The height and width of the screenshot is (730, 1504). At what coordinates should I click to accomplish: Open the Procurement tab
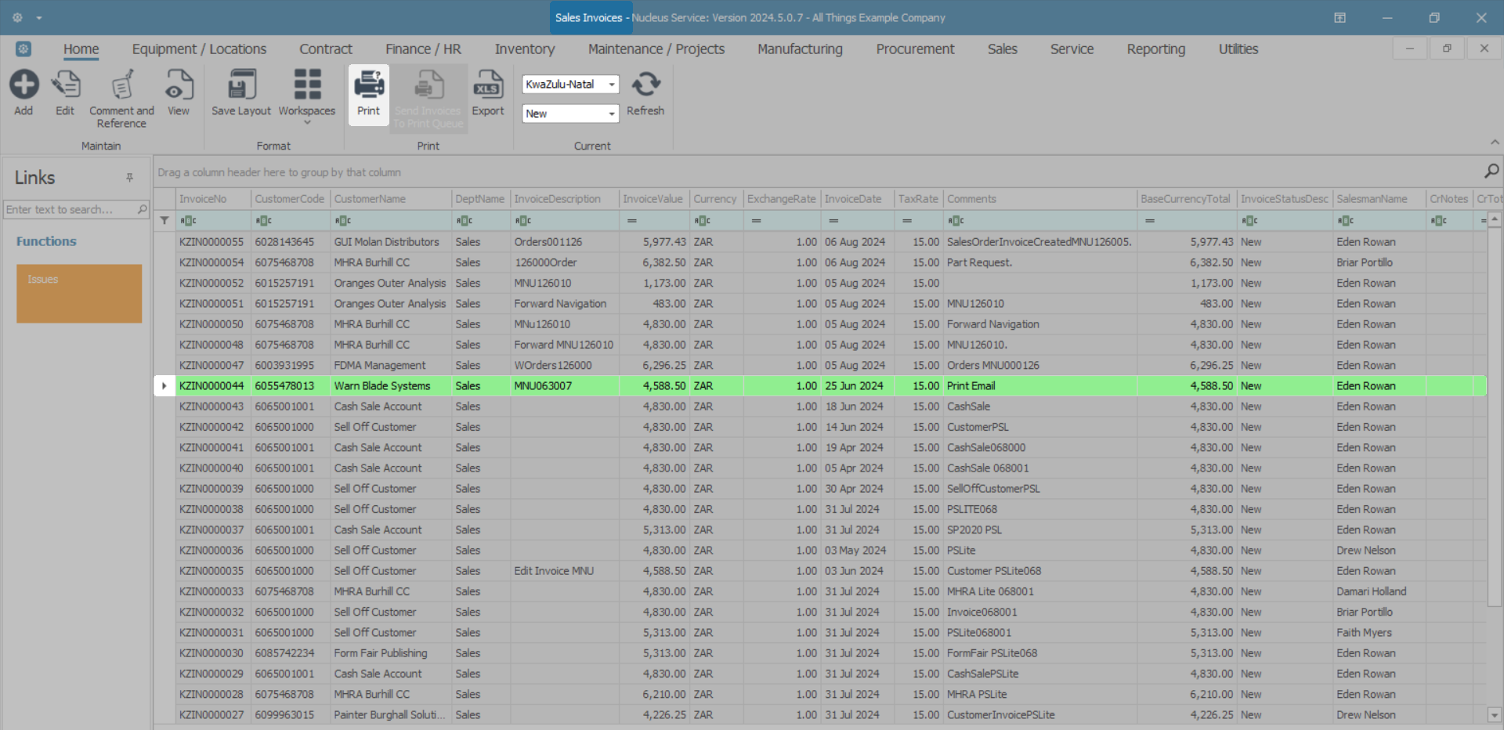[915, 49]
